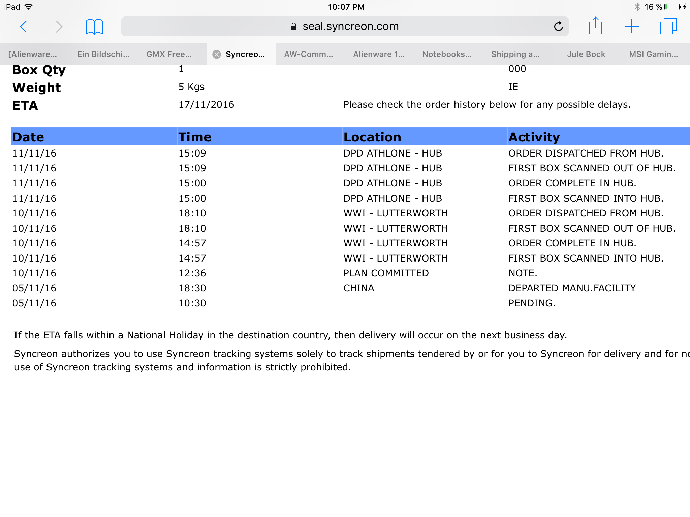Switch to the [Alienware... tab
Viewport: 690px width, 517px height.
coord(33,54)
